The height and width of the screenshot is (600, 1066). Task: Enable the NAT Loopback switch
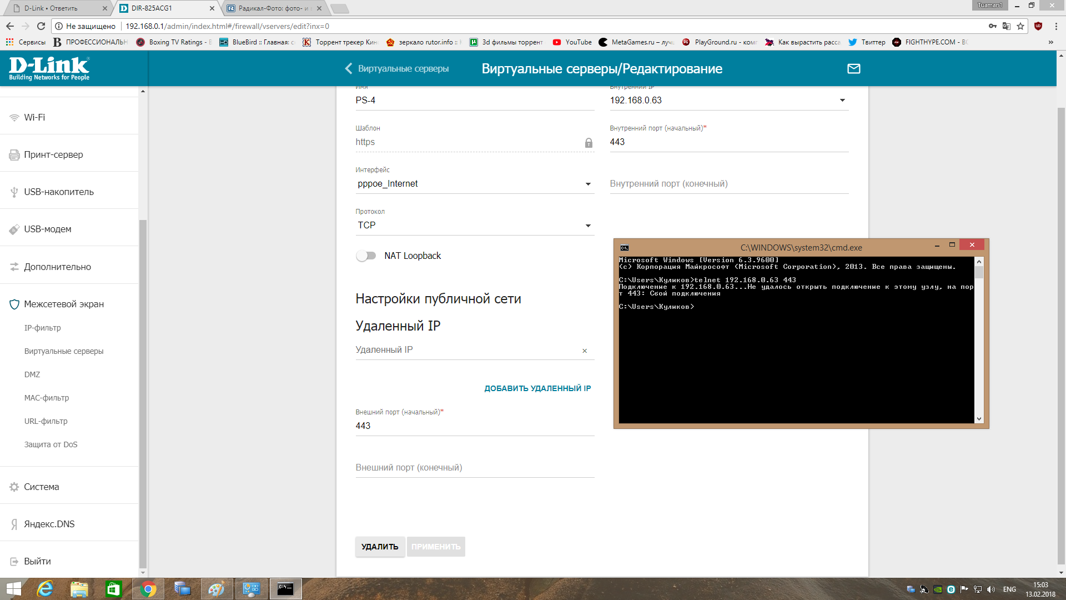(366, 256)
